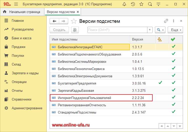
Task: Click green checkmark in РегламентированнаяОтчетность row
Action: [x=173, y=104]
